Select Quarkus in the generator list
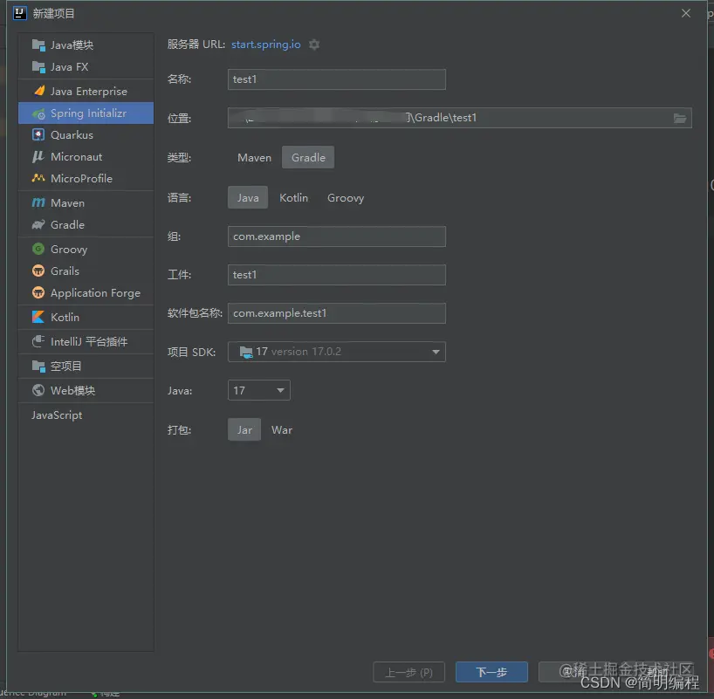Image resolution: width=714 pixels, height=699 pixels. (x=86, y=134)
